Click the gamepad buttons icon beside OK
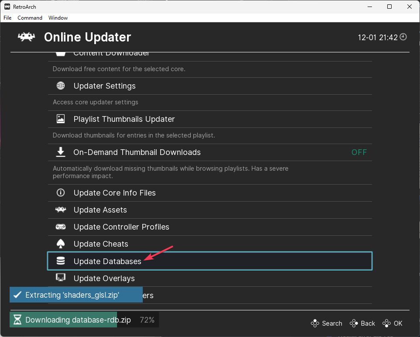Viewport: 420px width, 337px height. (x=386, y=323)
